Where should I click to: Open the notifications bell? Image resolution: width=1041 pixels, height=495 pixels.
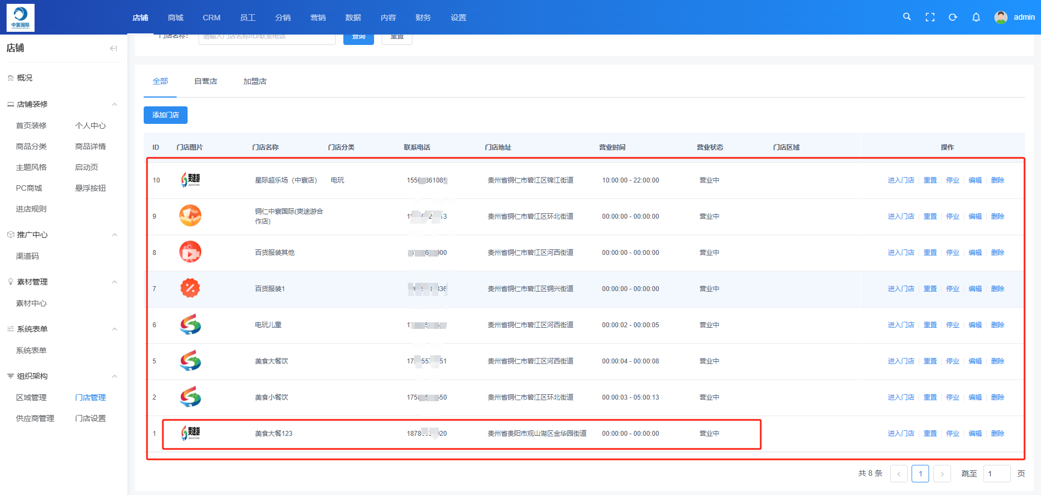[x=976, y=18]
